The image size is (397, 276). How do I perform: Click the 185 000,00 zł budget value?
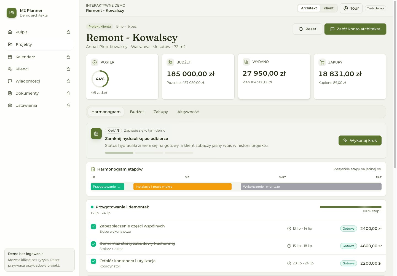(x=191, y=74)
